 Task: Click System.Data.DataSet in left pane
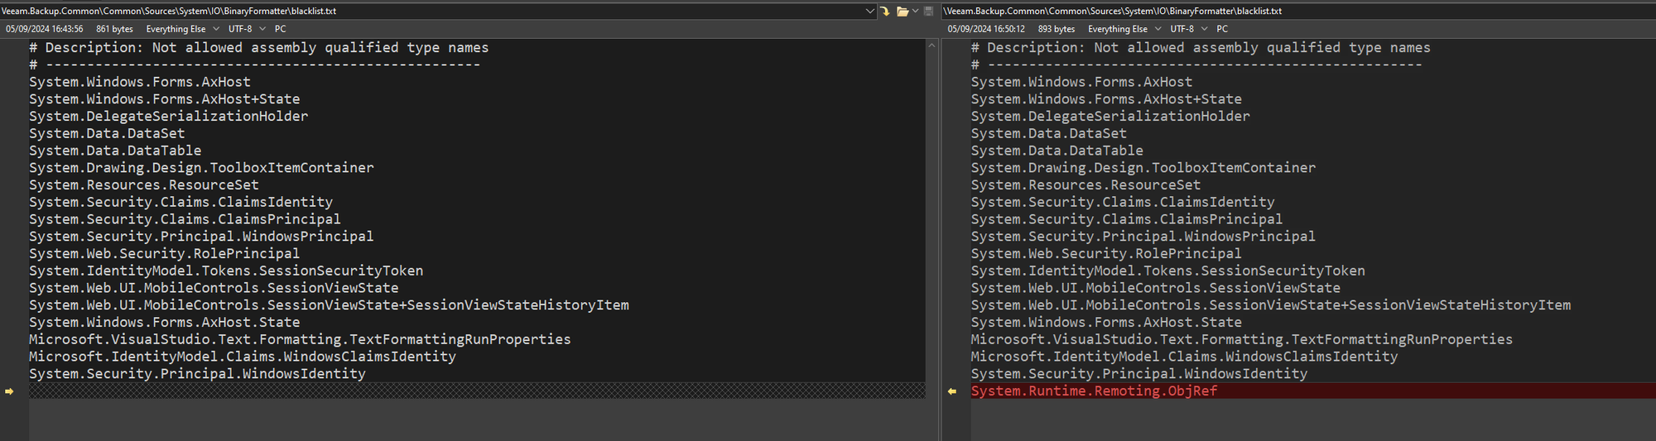107,134
